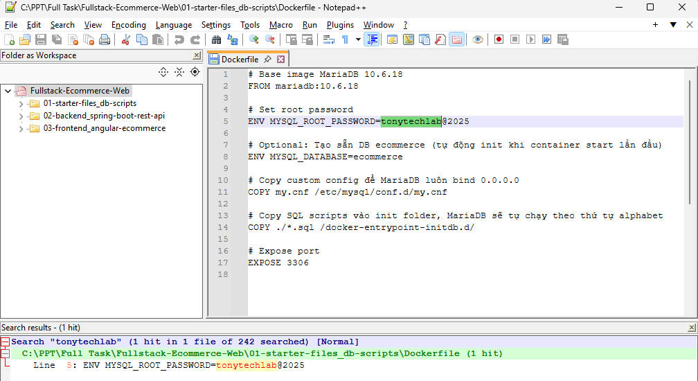This screenshot has width=698, height=381.
Task: Click the Find binoculars toolbar icon
Action: point(216,39)
